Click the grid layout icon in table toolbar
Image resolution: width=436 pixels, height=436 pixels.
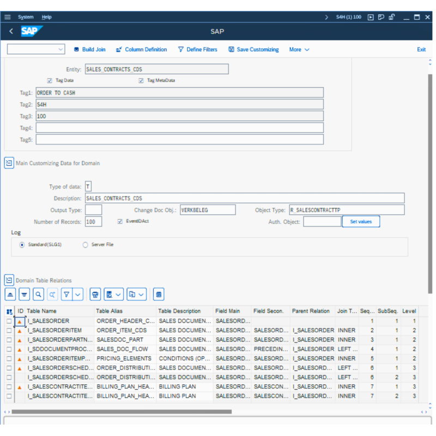pos(159,294)
